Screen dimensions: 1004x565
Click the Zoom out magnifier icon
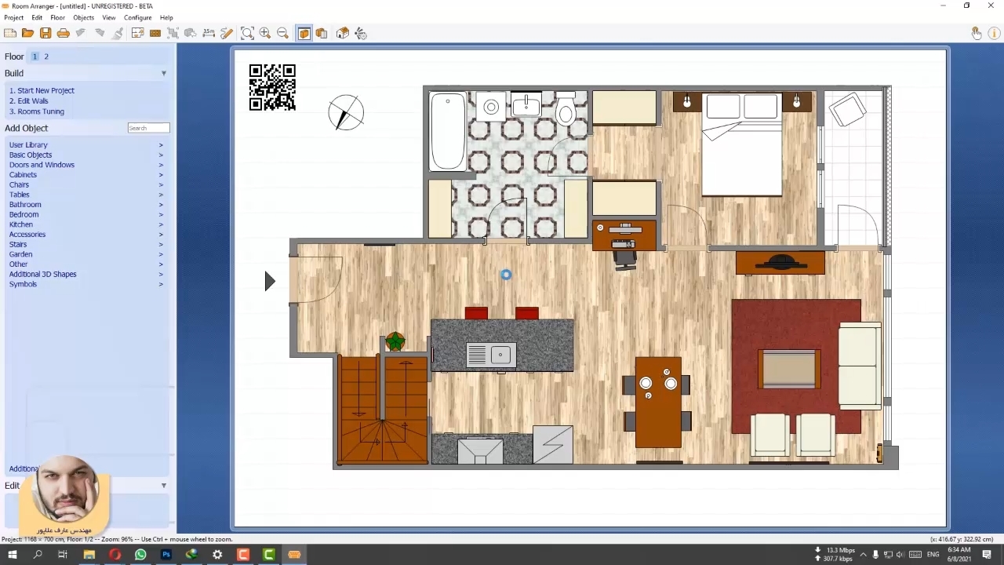coord(282,33)
